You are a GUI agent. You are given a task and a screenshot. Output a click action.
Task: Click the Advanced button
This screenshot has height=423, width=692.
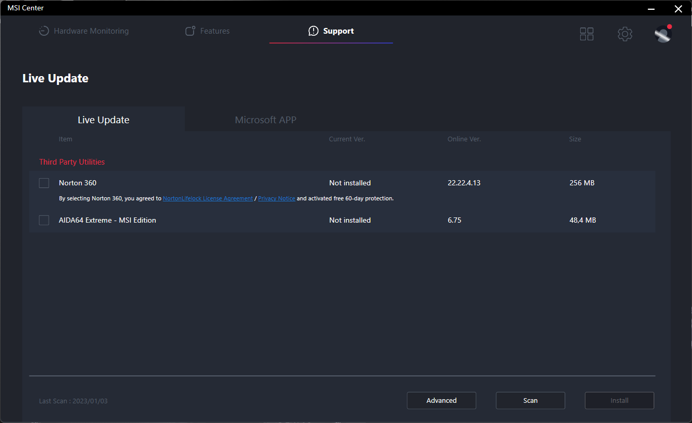coord(441,400)
